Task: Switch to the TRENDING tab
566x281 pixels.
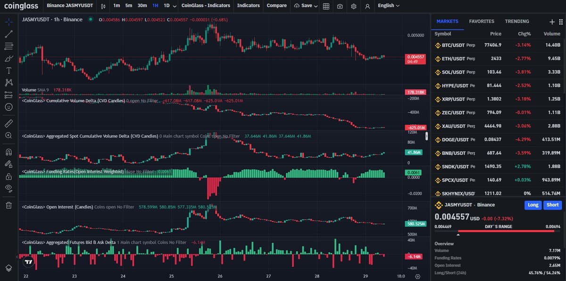Action: click(517, 21)
